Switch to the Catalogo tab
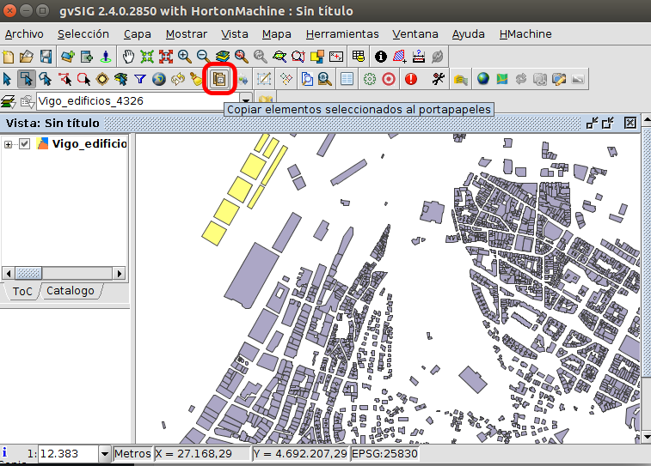Screen dimensions: 651x466 [x=71, y=291]
